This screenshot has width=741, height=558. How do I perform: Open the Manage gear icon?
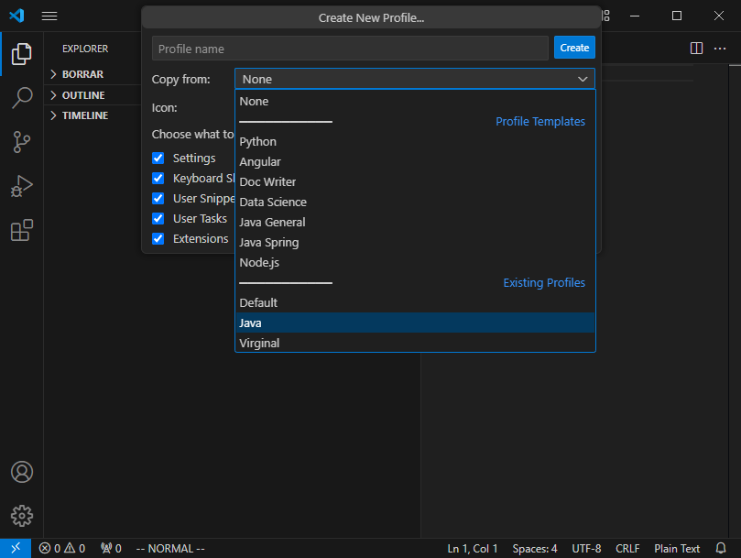tap(22, 516)
